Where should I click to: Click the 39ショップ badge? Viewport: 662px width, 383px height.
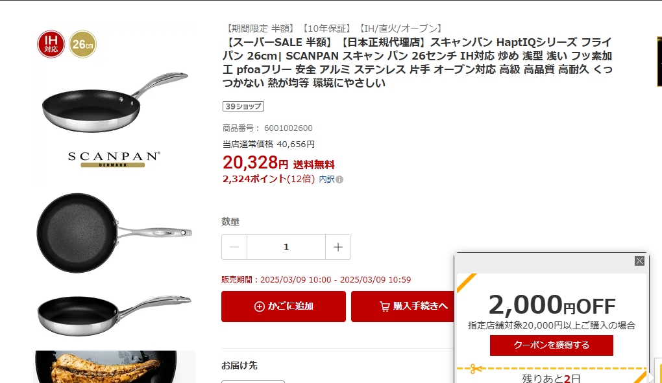(243, 106)
